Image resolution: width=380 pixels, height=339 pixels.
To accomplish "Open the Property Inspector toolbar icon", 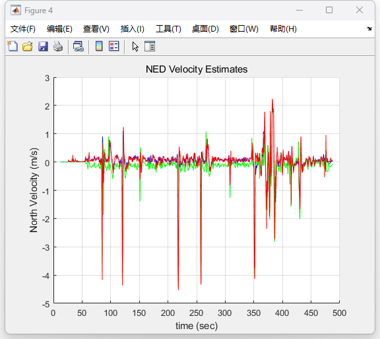I will pos(150,46).
